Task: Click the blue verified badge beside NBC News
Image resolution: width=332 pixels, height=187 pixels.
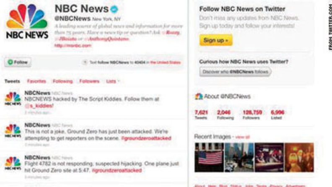Action: (x=114, y=9)
